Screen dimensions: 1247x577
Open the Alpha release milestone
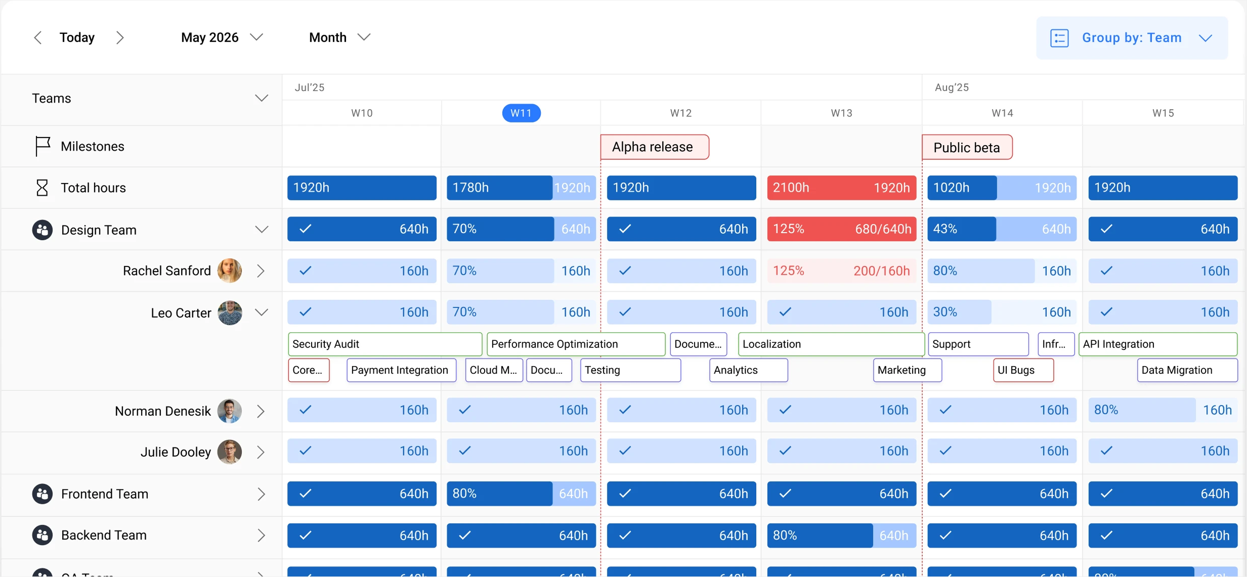pyautogui.click(x=655, y=147)
